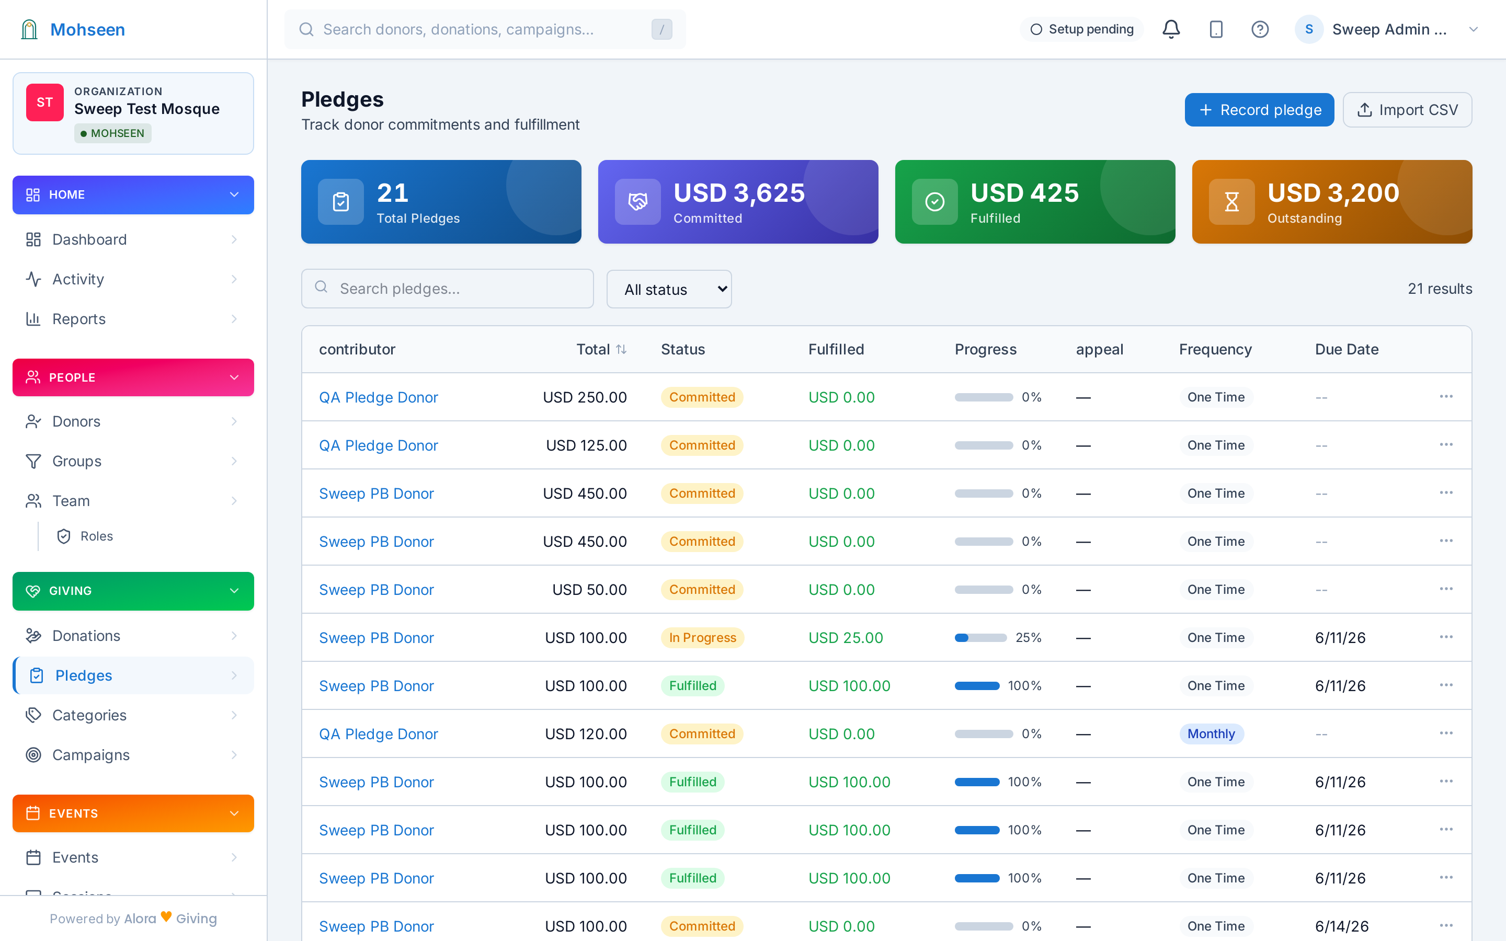The width and height of the screenshot is (1506, 941).
Task: Expand the Team chevron
Action: (x=234, y=501)
